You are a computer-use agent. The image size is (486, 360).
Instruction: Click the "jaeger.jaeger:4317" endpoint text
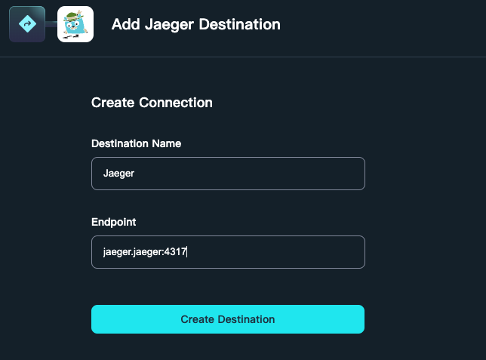coord(144,252)
